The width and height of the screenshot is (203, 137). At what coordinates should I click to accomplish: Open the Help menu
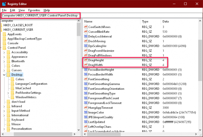tap(47, 10)
